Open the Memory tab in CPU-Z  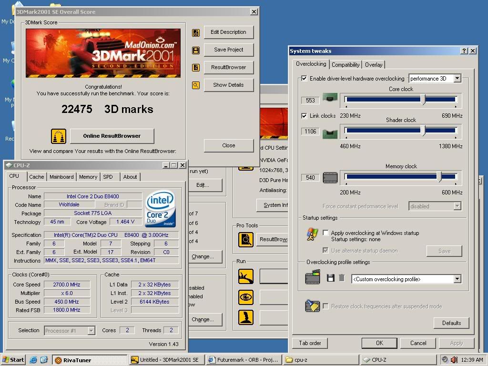88,177
